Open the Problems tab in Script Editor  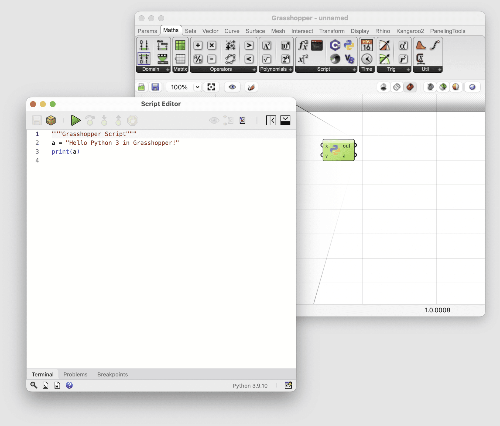tap(75, 374)
